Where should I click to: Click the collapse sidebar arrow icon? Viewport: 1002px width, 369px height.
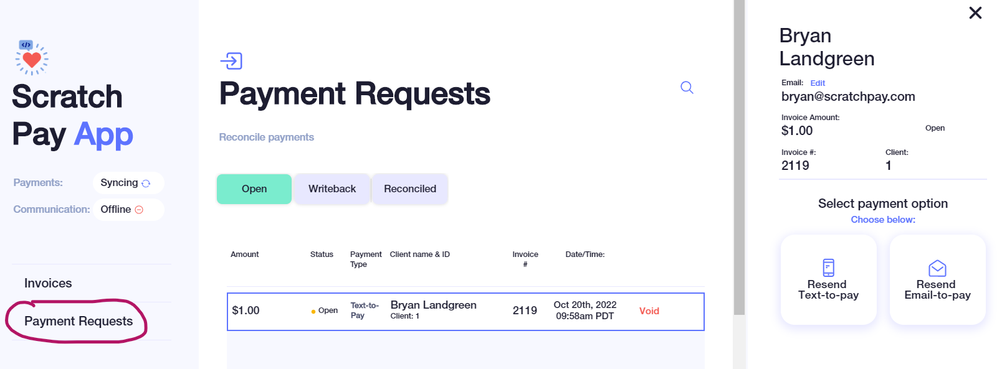coord(231,61)
